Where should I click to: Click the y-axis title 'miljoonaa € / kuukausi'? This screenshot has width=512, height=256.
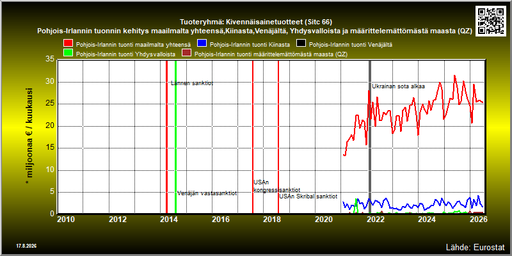point(29,134)
